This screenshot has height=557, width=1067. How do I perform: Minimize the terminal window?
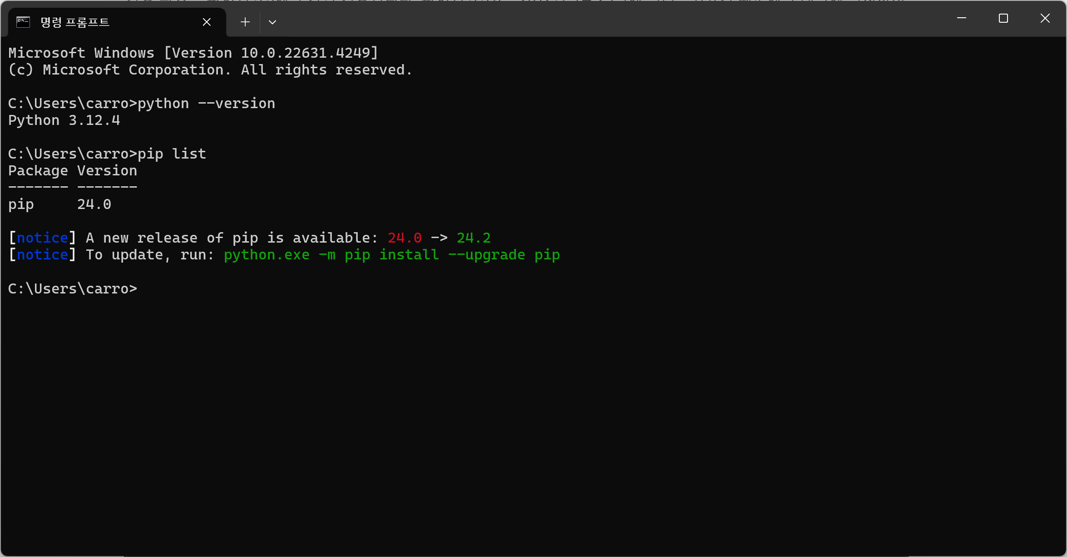pyautogui.click(x=961, y=18)
